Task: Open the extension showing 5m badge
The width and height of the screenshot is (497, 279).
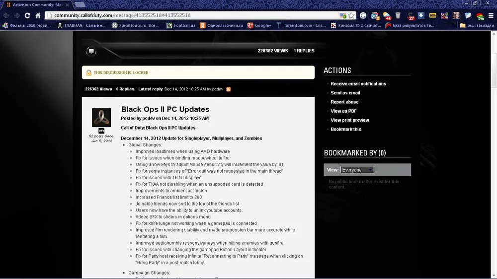Action: 480,16
